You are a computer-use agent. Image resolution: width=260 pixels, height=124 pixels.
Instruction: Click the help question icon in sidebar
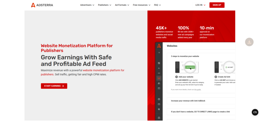[159, 109]
